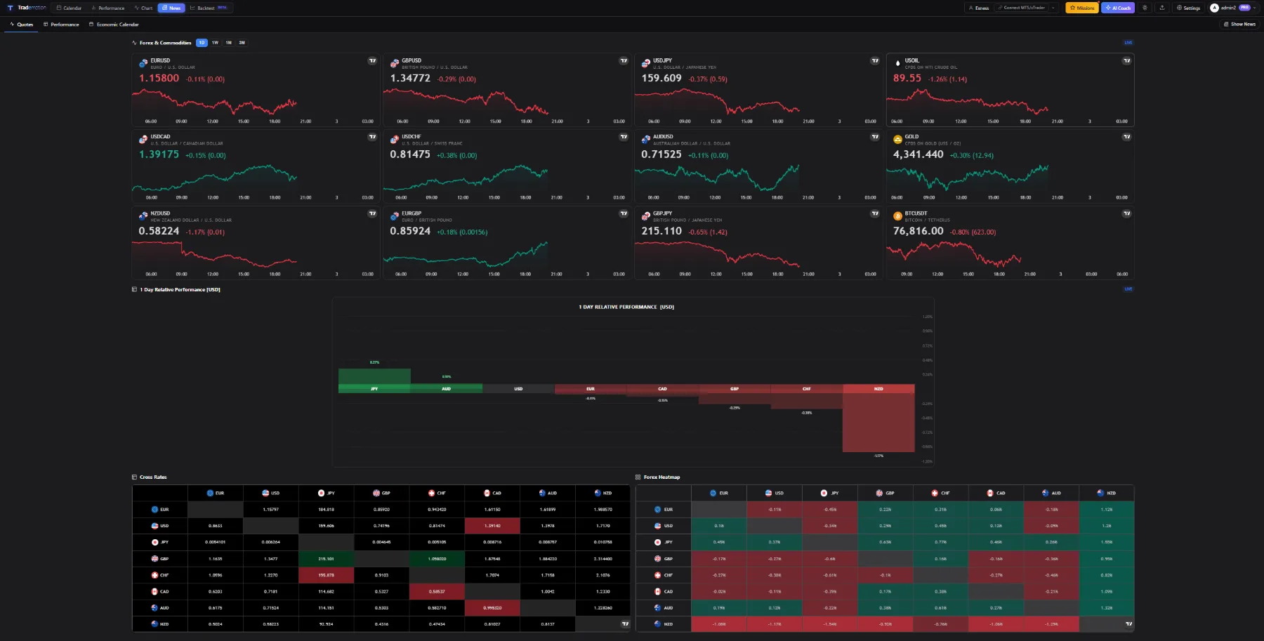Image resolution: width=1264 pixels, height=641 pixels.
Task: Click the NZDUSD price 0.58224
Action: click(x=159, y=231)
